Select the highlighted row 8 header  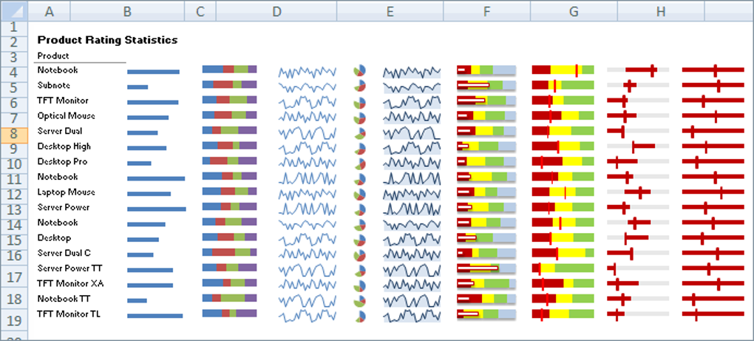15,134
